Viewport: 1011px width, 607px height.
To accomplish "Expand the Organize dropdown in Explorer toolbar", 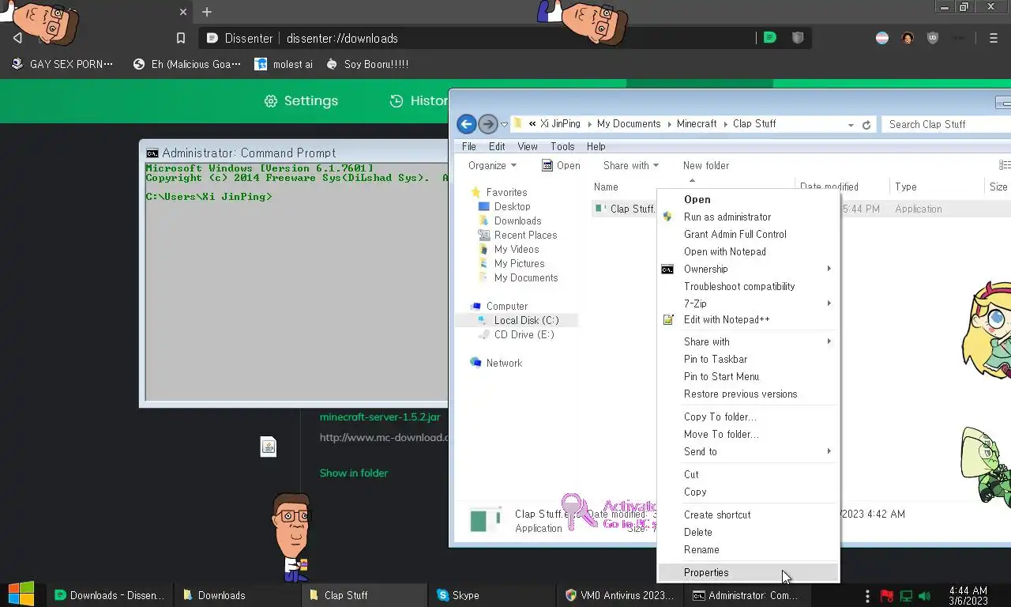I will (x=492, y=165).
